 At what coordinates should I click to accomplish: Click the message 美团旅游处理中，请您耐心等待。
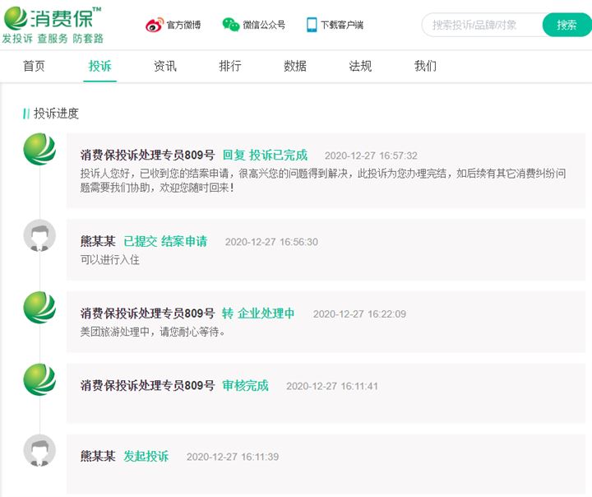point(153,332)
